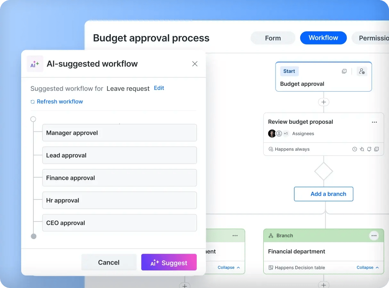
Task: Click the Manager approvel step field
Action: click(x=120, y=132)
